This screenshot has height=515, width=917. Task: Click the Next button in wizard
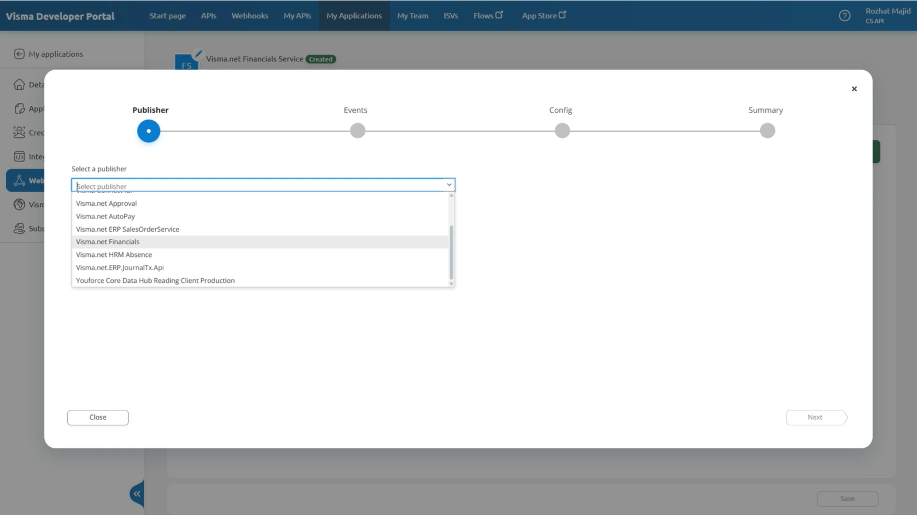click(x=815, y=417)
